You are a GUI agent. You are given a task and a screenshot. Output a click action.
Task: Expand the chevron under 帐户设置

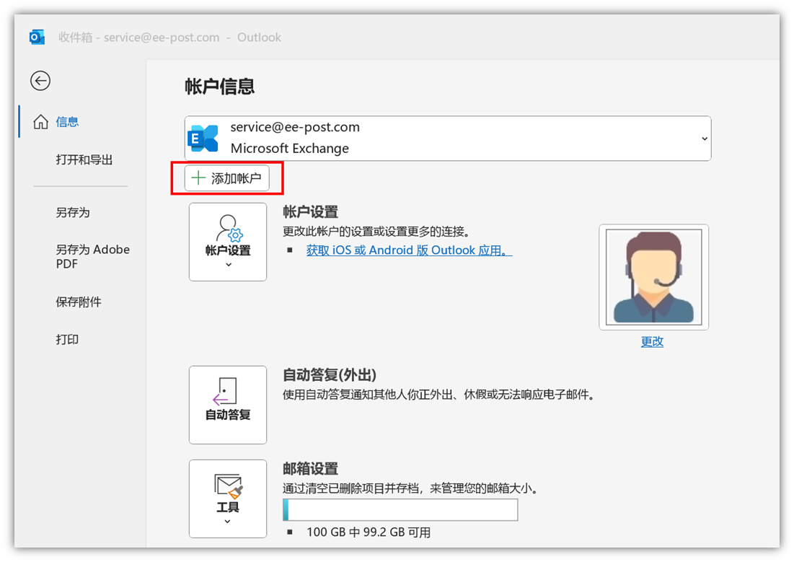pyautogui.click(x=228, y=265)
